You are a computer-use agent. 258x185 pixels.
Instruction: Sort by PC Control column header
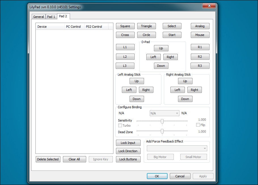[74, 27]
